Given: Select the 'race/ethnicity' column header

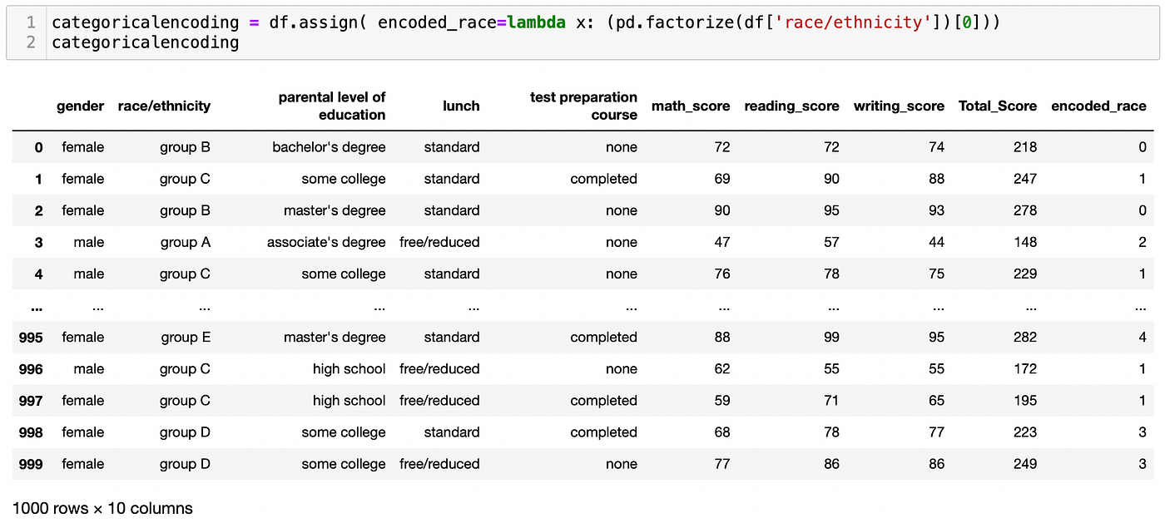Looking at the screenshot, I should [164, 106].
